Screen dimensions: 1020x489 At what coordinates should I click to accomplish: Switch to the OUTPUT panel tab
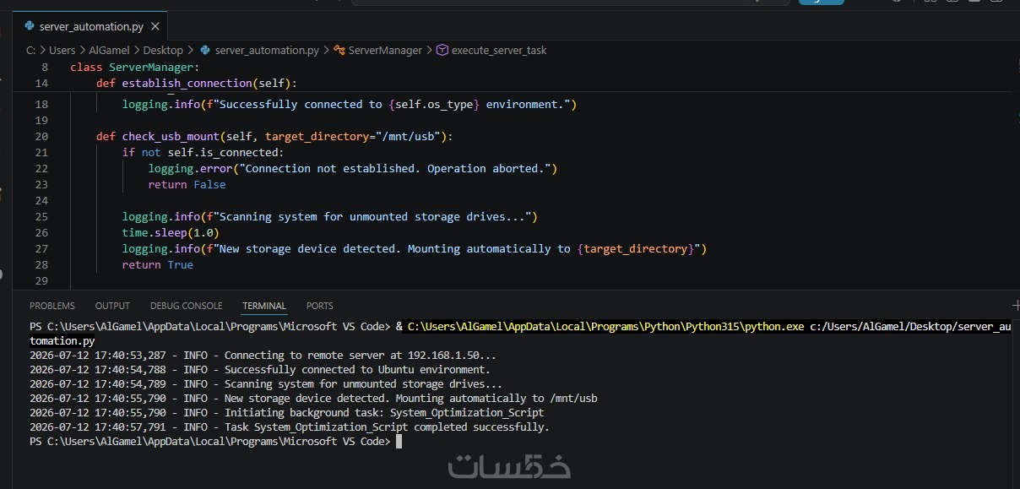tap(112, 306)
